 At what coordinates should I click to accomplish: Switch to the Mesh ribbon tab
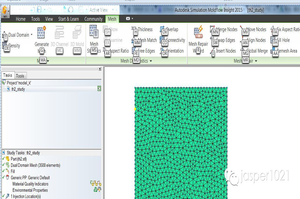112,19
